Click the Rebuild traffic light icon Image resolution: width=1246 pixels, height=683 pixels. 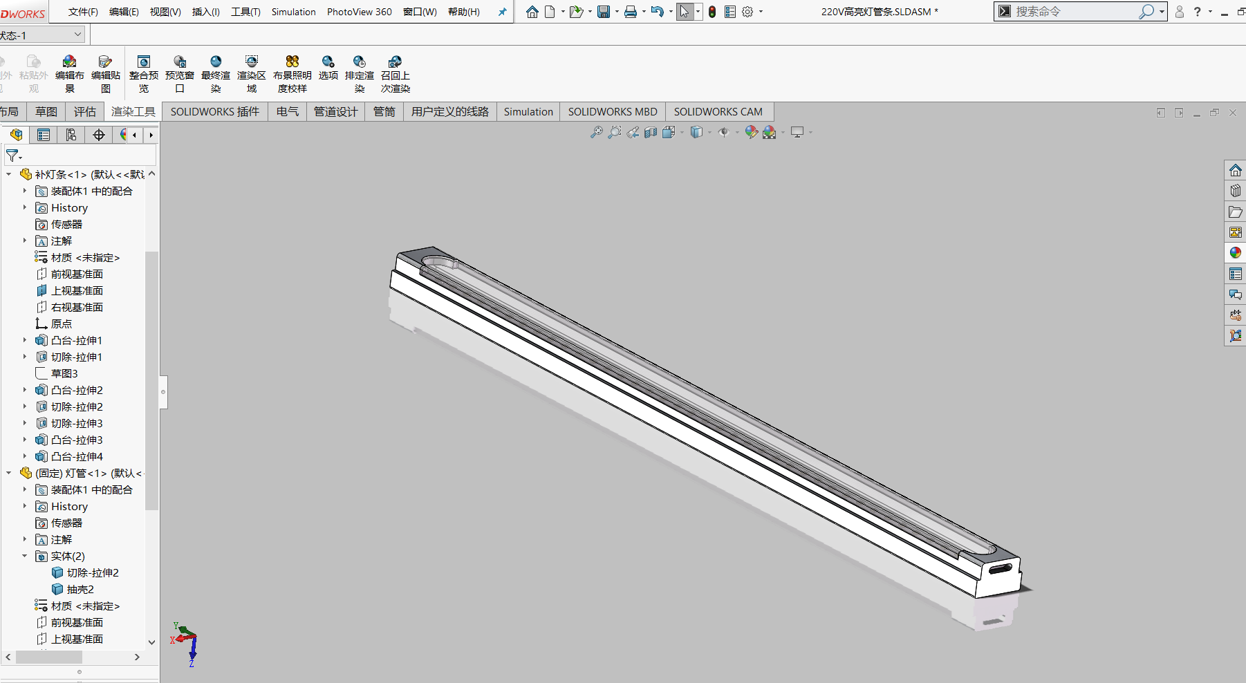pos(712,12)
